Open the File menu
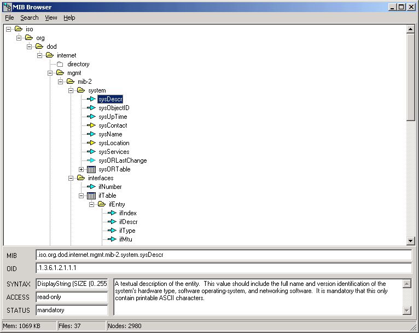The width and height of the screenshot is (419, 333). 9,18
